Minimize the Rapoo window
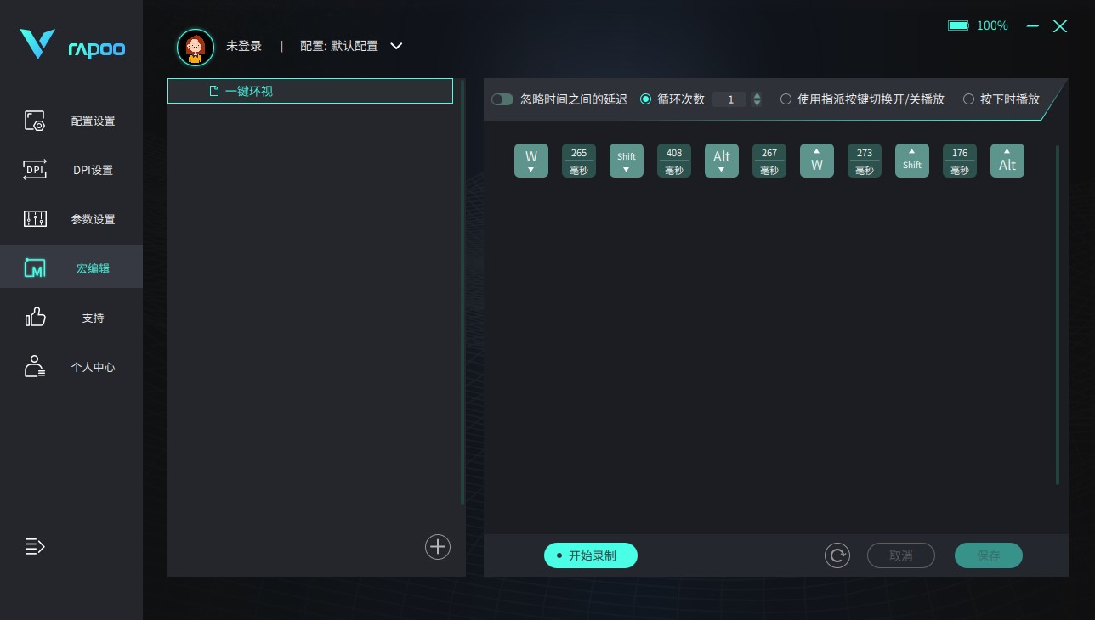1095x620 pixels. coord(1033,26)
